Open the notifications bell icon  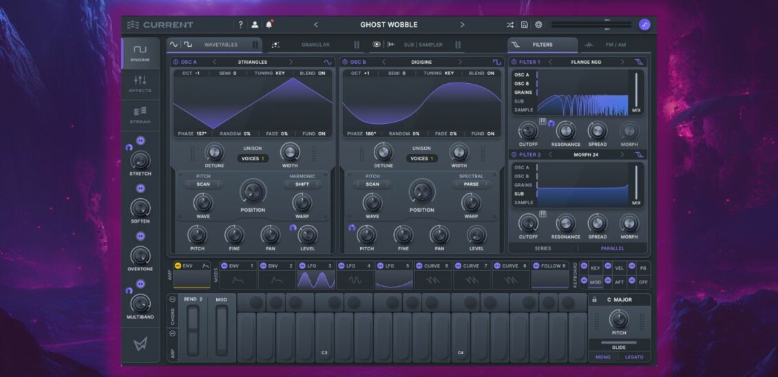click(x=269, y=25)
